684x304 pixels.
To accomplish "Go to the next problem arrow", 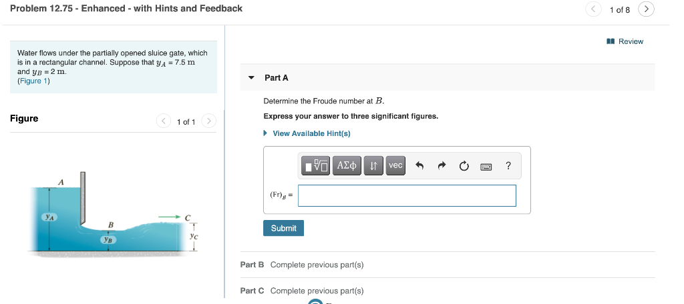I will point(646,9).
